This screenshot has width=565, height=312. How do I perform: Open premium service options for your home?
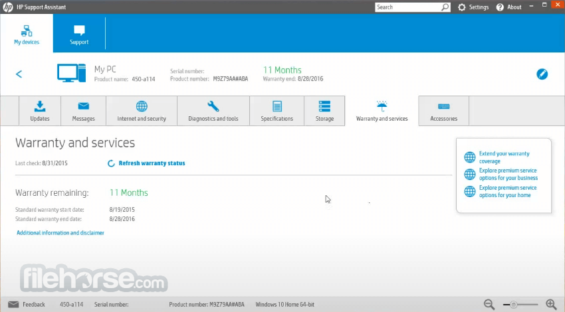coord(508,191)
